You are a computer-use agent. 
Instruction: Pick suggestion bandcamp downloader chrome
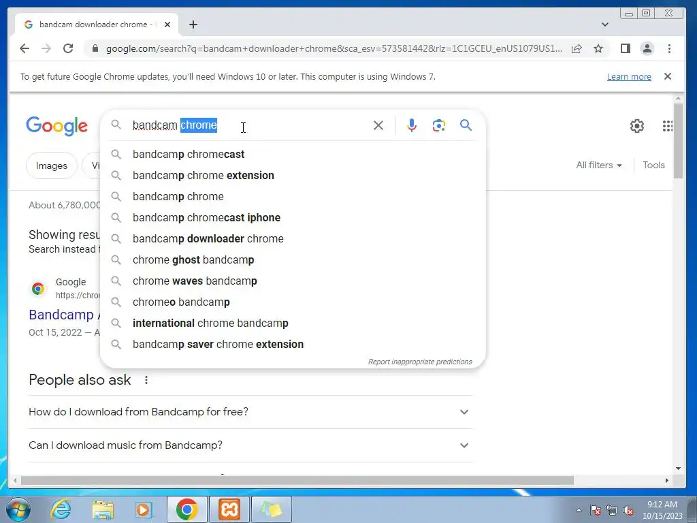pos(293,239)
